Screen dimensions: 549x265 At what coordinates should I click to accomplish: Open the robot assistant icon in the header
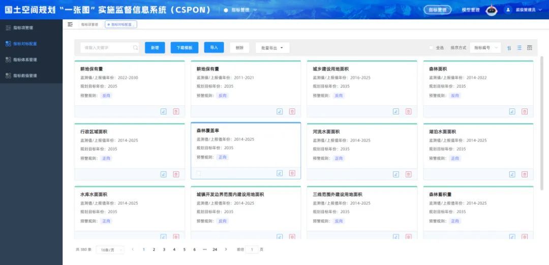pos(491,10)
